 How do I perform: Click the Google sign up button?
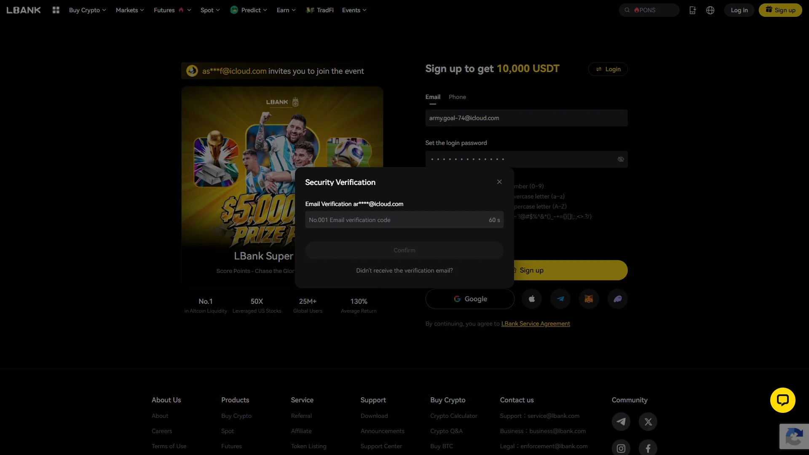coord(470,299)
